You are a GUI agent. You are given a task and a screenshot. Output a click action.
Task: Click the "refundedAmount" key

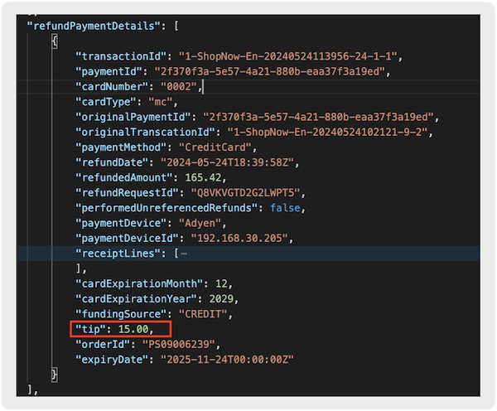click(x=124, y=177)
